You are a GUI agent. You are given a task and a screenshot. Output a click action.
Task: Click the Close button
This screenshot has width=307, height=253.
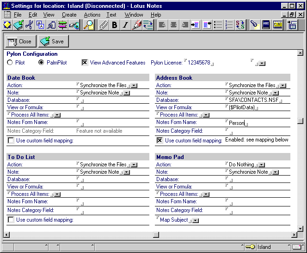[20, 41]
